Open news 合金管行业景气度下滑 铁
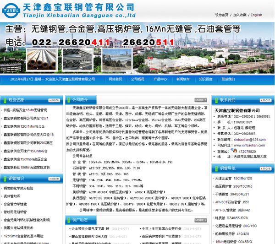The image size is (275, 244). click(90, 229)
